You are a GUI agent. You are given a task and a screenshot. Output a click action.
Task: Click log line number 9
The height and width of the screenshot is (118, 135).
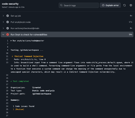click(x=8, y=50)
